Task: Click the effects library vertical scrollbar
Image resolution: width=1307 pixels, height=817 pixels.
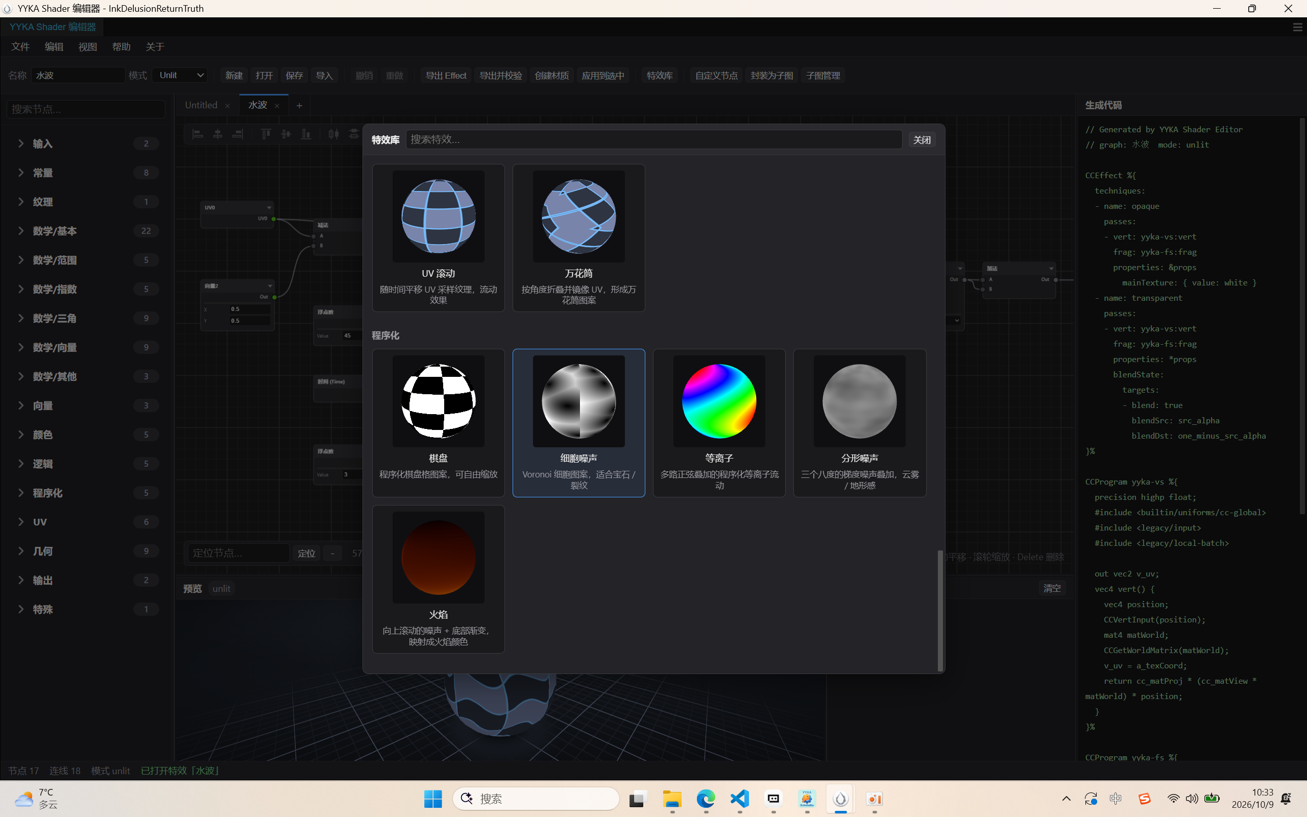Action: (x=940, y=611)
